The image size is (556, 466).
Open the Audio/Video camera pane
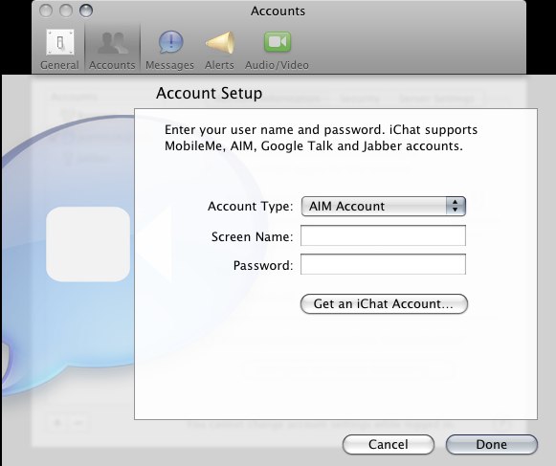pyautogui.click(x=277, y=50)
